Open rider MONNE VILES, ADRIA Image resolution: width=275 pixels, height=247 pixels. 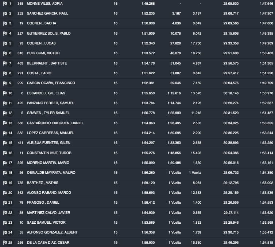click(45, 4)
